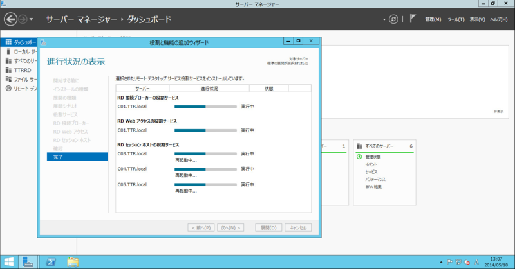Click C04.TTR.local server name
The width and height of the screenshot is (515, 269).
(x=132, y=169)
